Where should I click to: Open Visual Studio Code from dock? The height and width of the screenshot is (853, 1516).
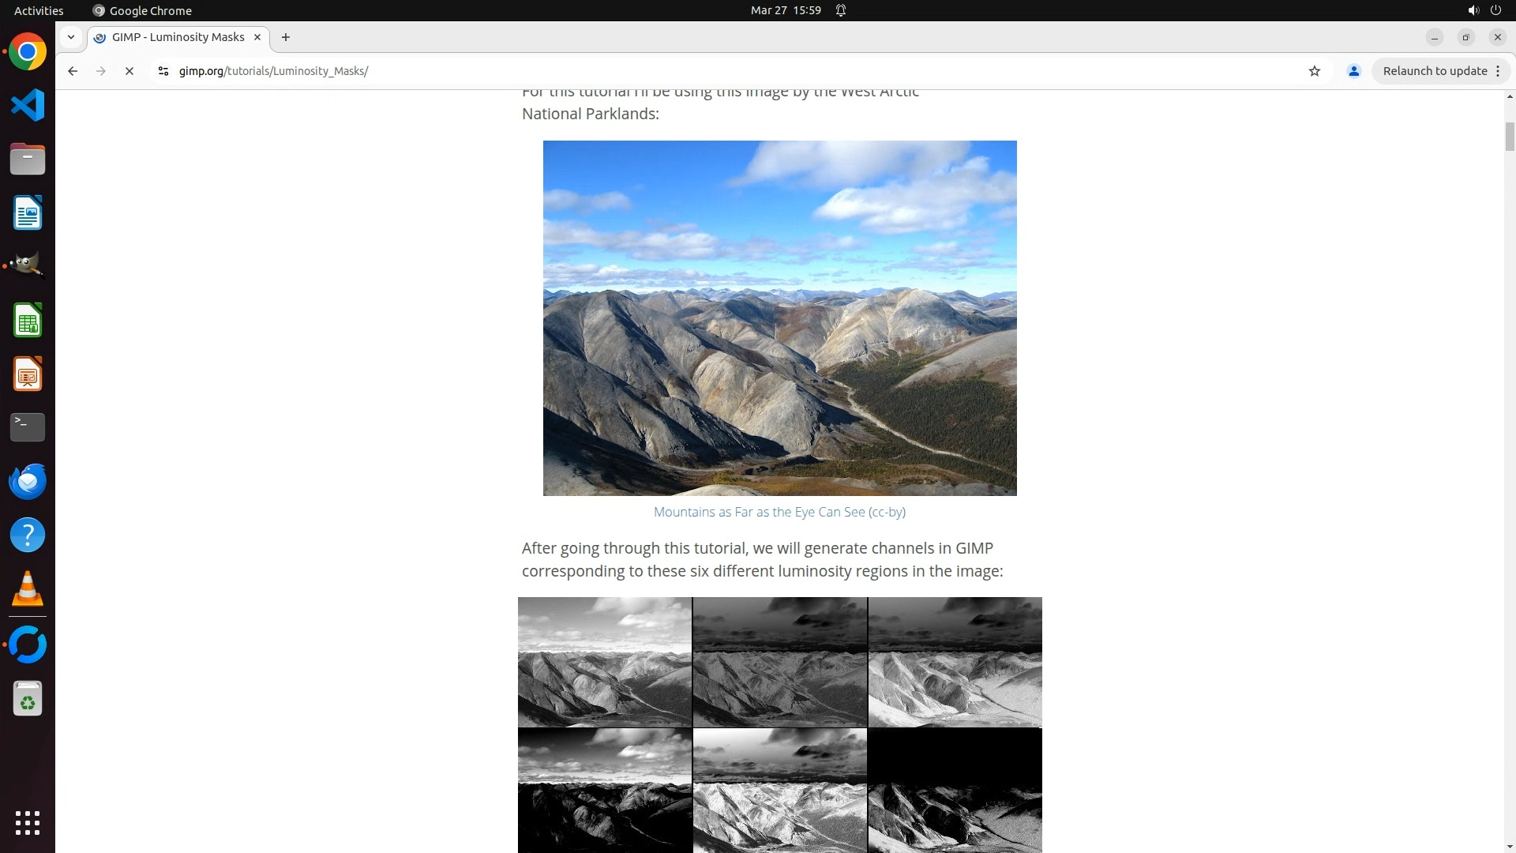coord(28,105)
